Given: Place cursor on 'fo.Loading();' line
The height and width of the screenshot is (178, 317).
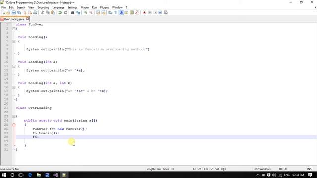Looking at the screenshot, I should [46, 133].
